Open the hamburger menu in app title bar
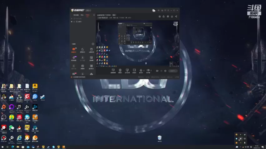 tap(168, 10)
